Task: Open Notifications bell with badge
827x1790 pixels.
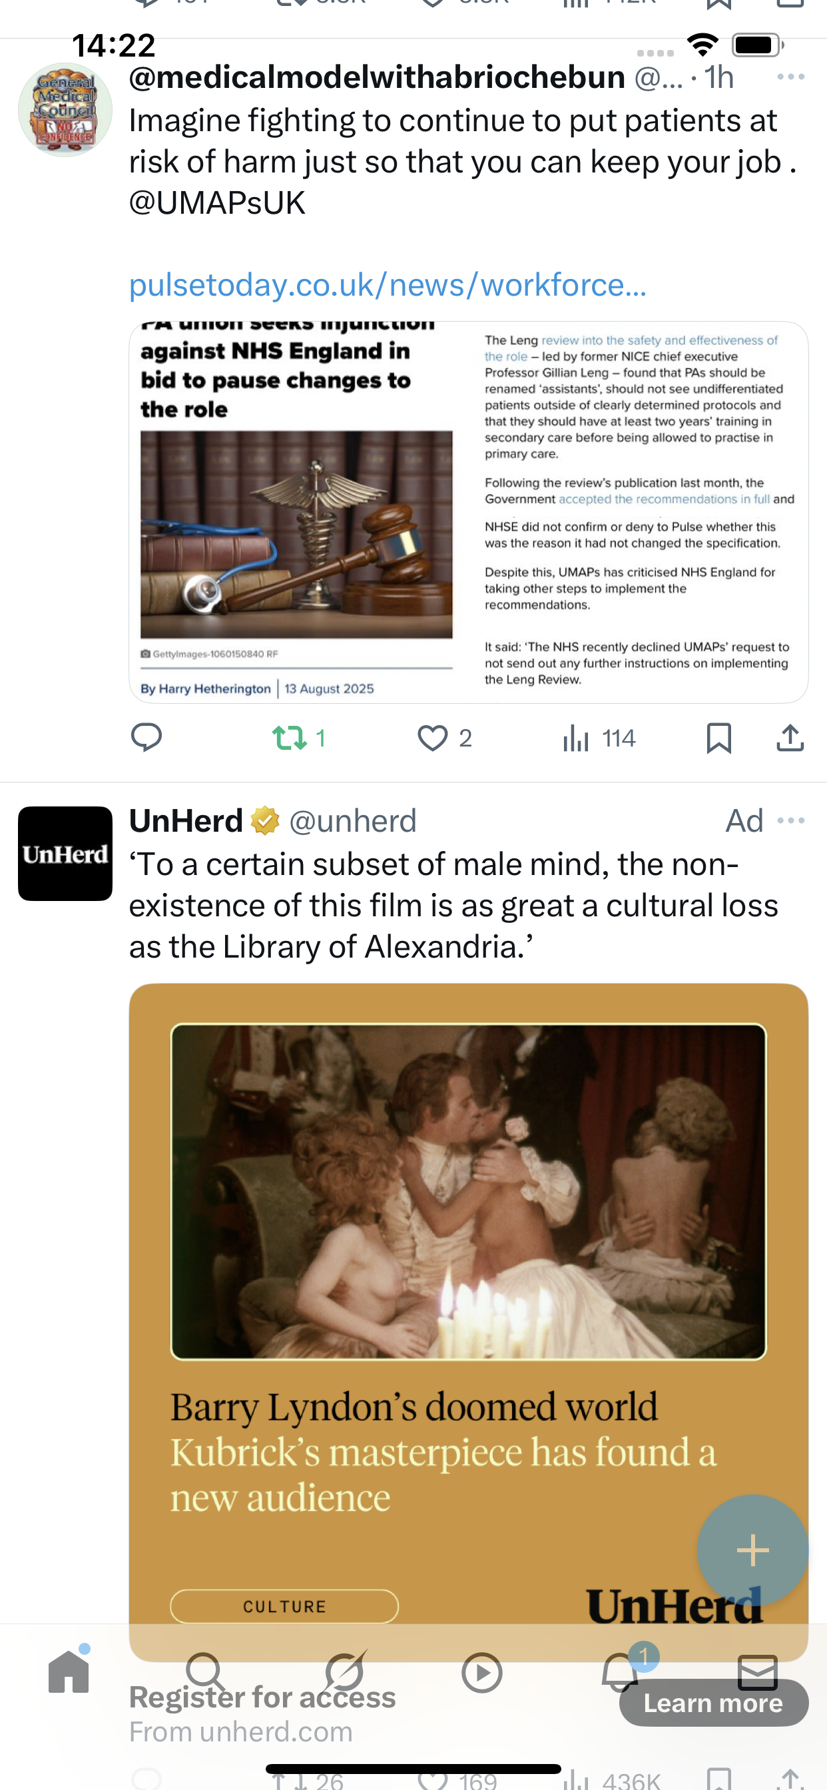Action: [620, 1671]
